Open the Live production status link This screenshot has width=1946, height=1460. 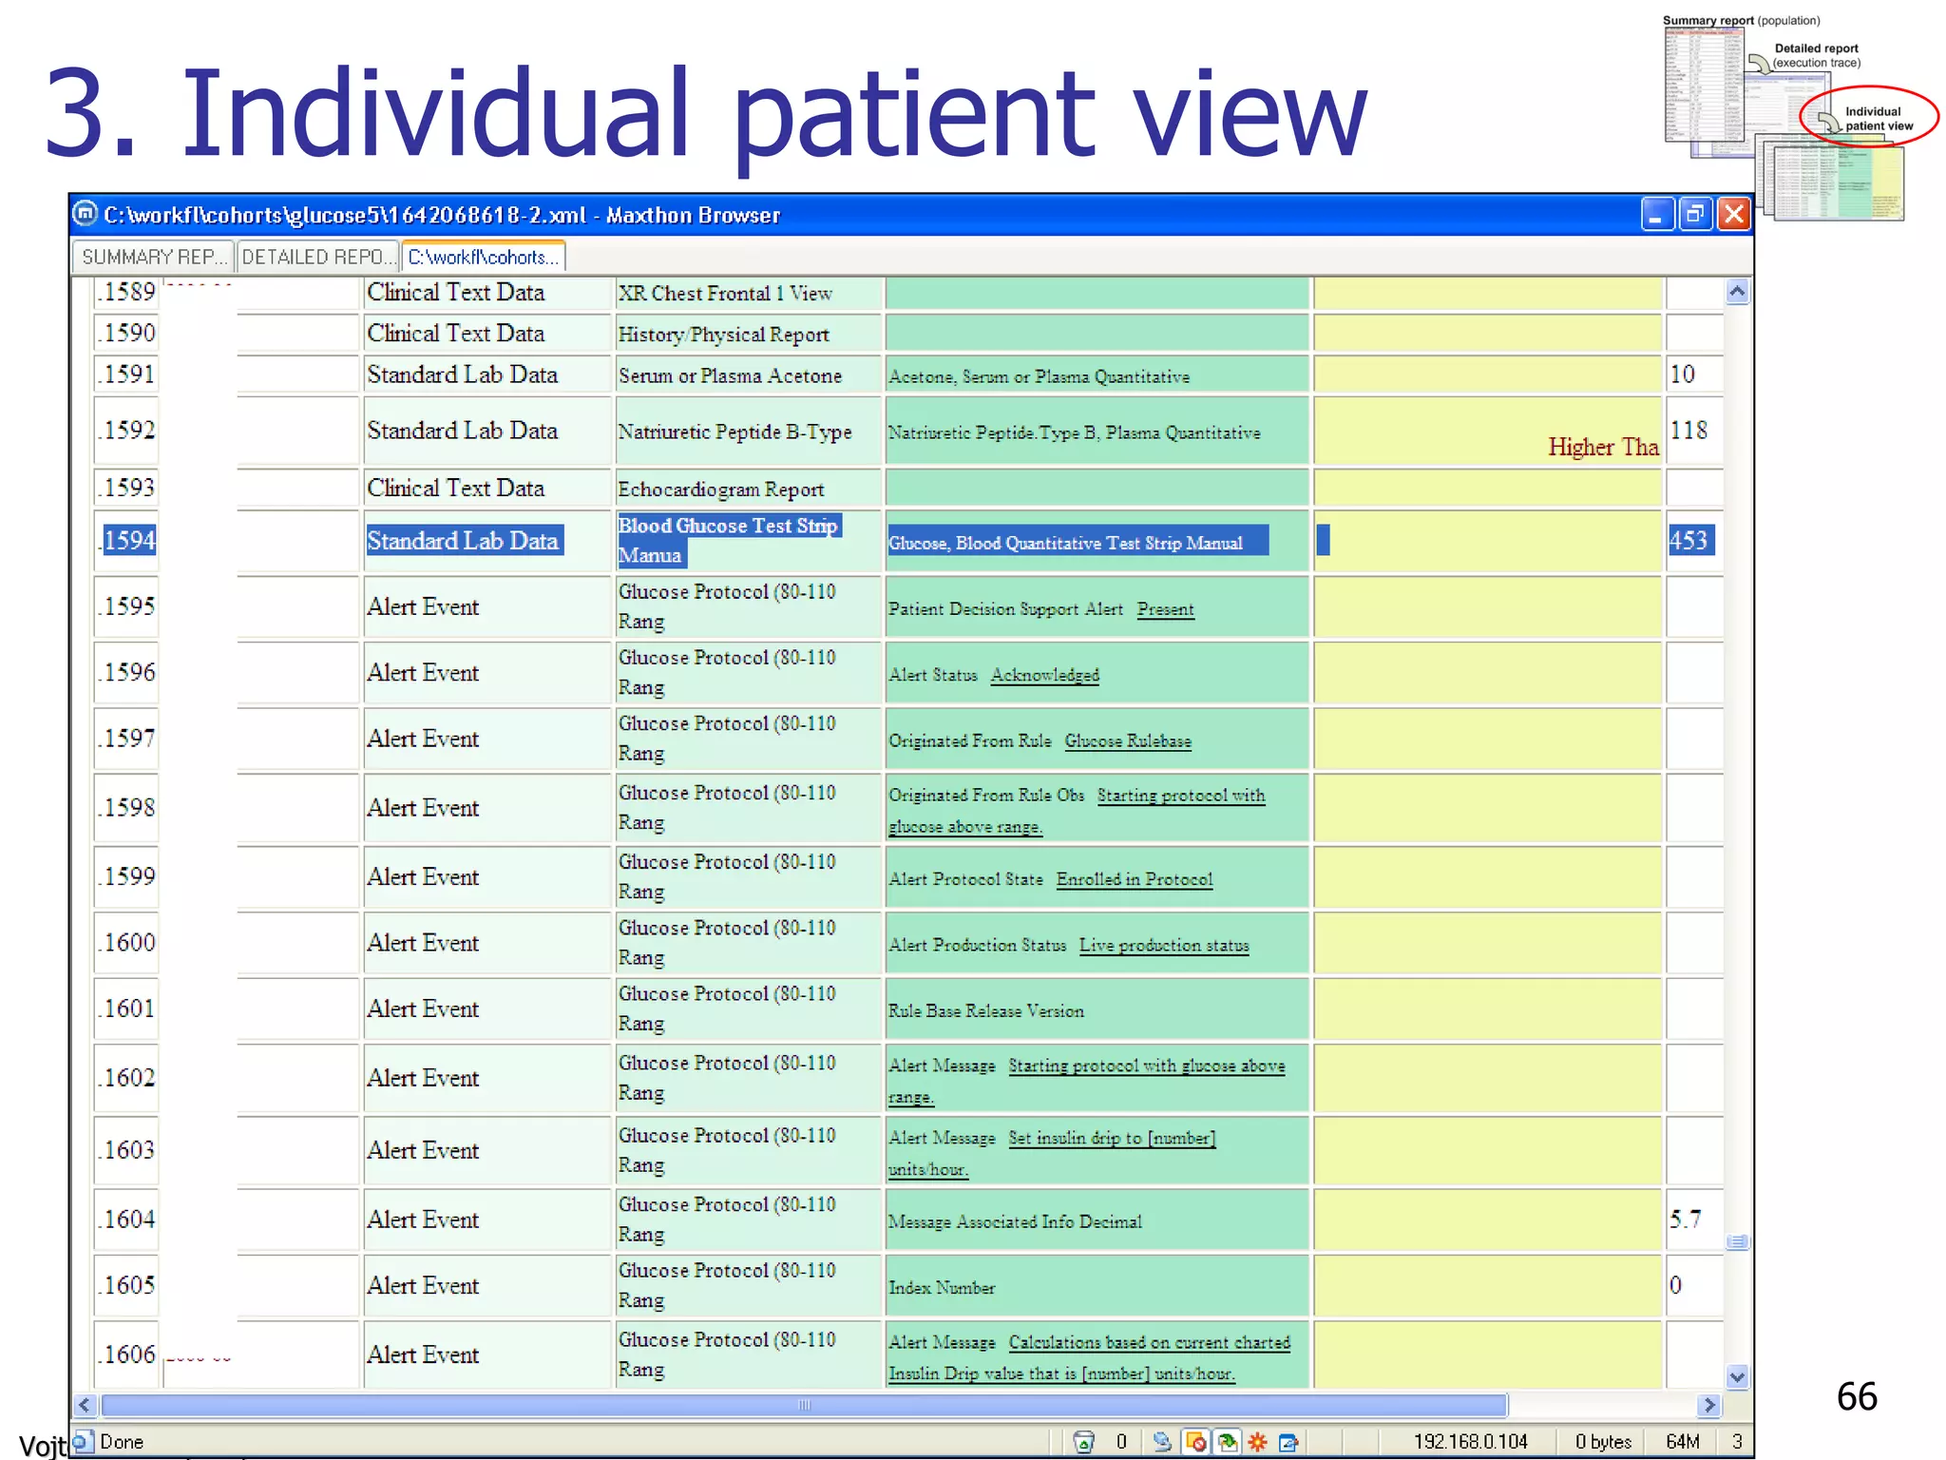click(x=1163, y=945)
